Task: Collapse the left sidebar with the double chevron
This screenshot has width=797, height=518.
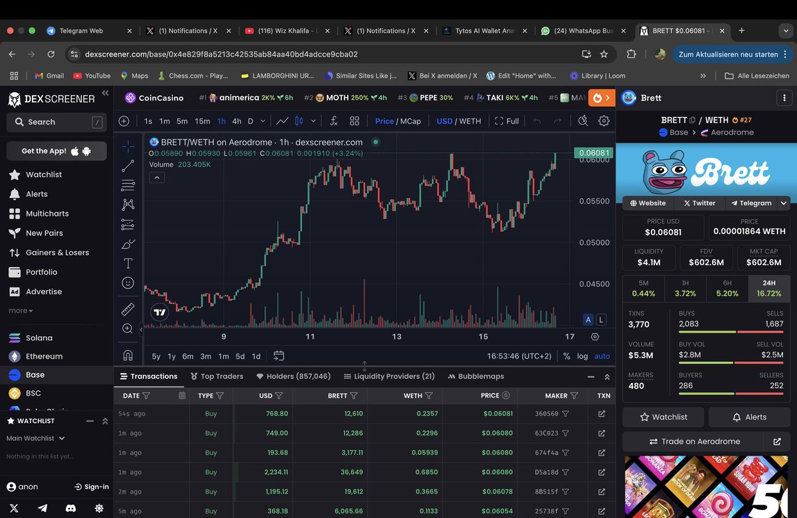Action: click(x=105, y=94)
